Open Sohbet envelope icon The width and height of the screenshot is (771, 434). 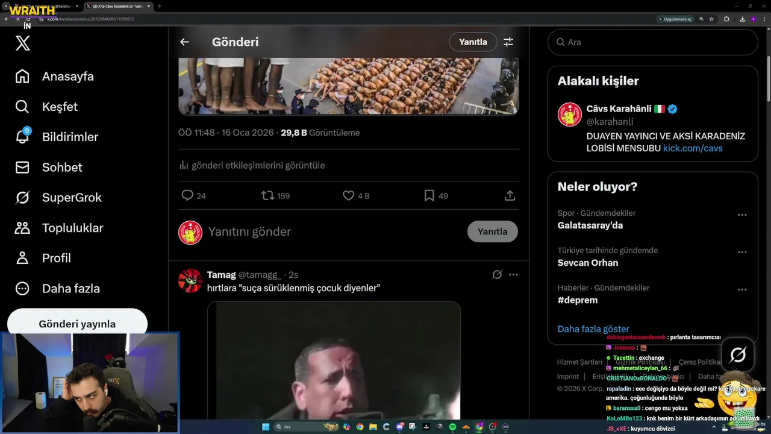(22, 167)
